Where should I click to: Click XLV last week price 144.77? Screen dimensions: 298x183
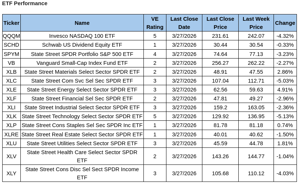[256, 156]
